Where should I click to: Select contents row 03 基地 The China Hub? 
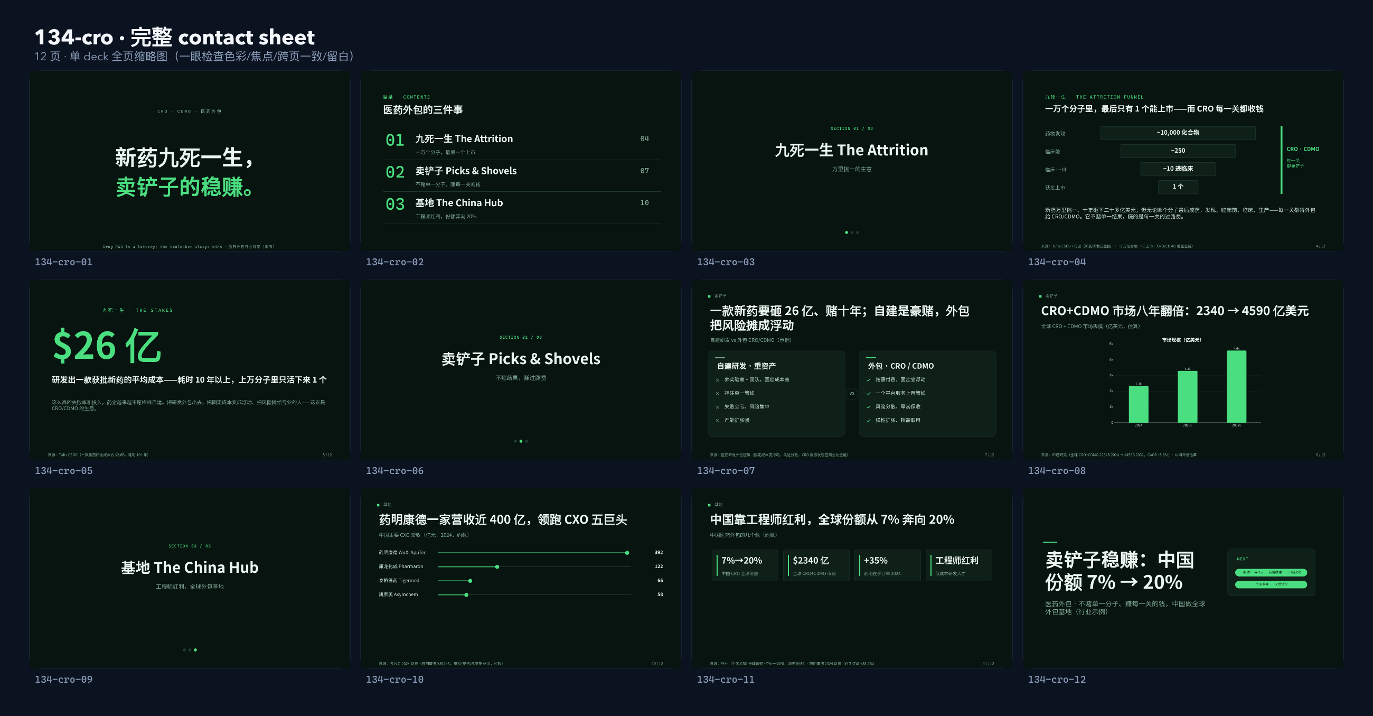(x=522, y=208)
